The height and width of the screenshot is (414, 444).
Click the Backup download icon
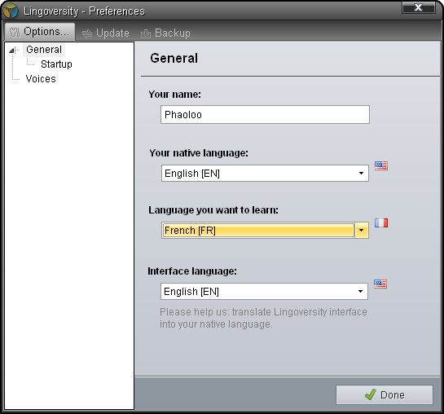coord(146,33)
